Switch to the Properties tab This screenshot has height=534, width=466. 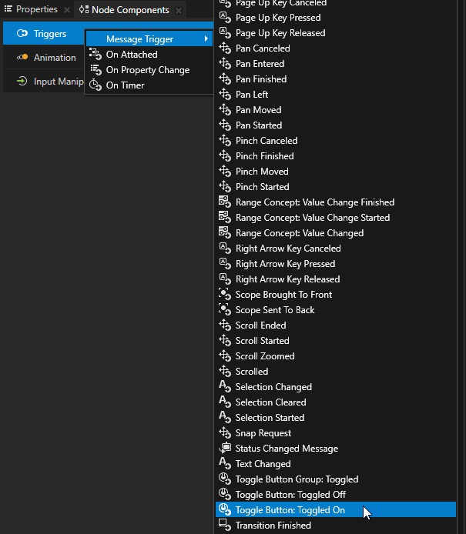37,9
